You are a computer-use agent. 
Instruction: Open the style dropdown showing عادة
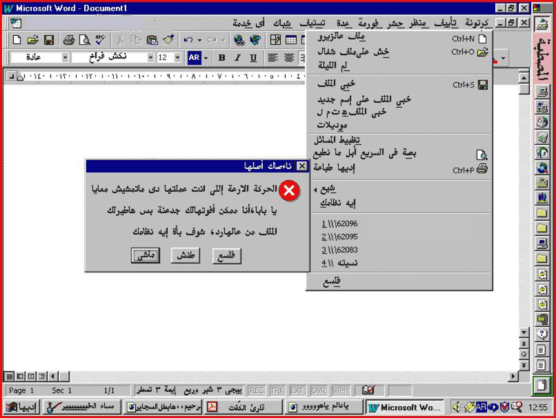point(65,57)
